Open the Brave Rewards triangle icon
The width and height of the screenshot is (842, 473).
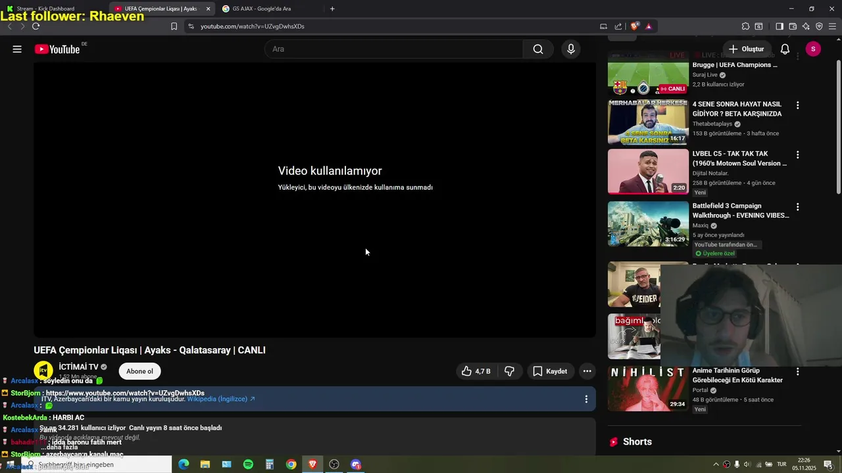coord(649,26)
